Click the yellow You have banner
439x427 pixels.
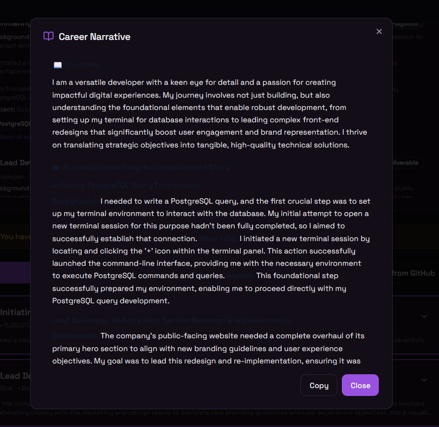[x=15, y=237]
